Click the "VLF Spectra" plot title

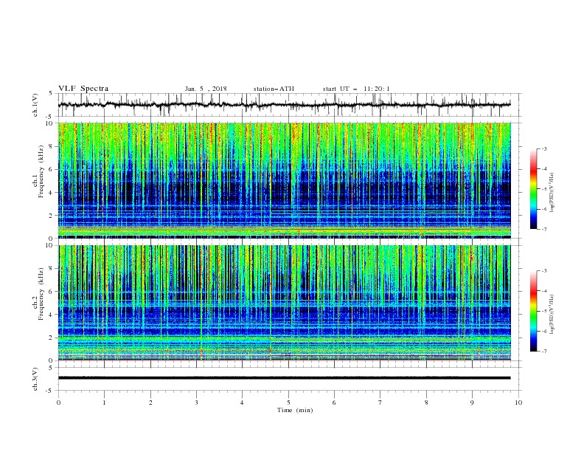[83, 89]
